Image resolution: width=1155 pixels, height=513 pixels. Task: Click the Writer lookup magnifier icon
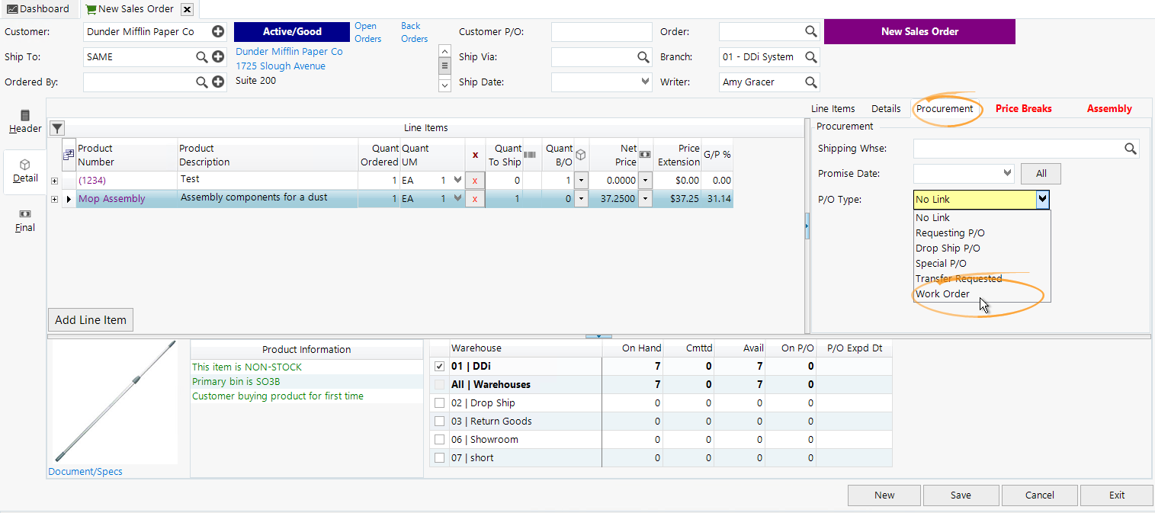(x=810, y=82)
